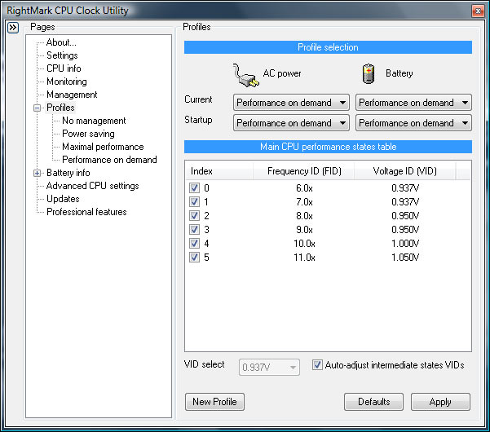Open the Updates page
Screen dimensions: 490x432
63,199
